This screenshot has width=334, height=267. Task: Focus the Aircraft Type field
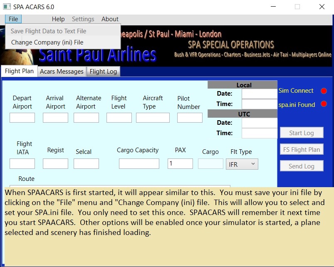coord(153,118)
